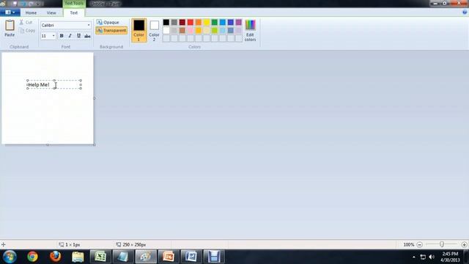Open the blue Paint file menu button

(x=10, y=12)
